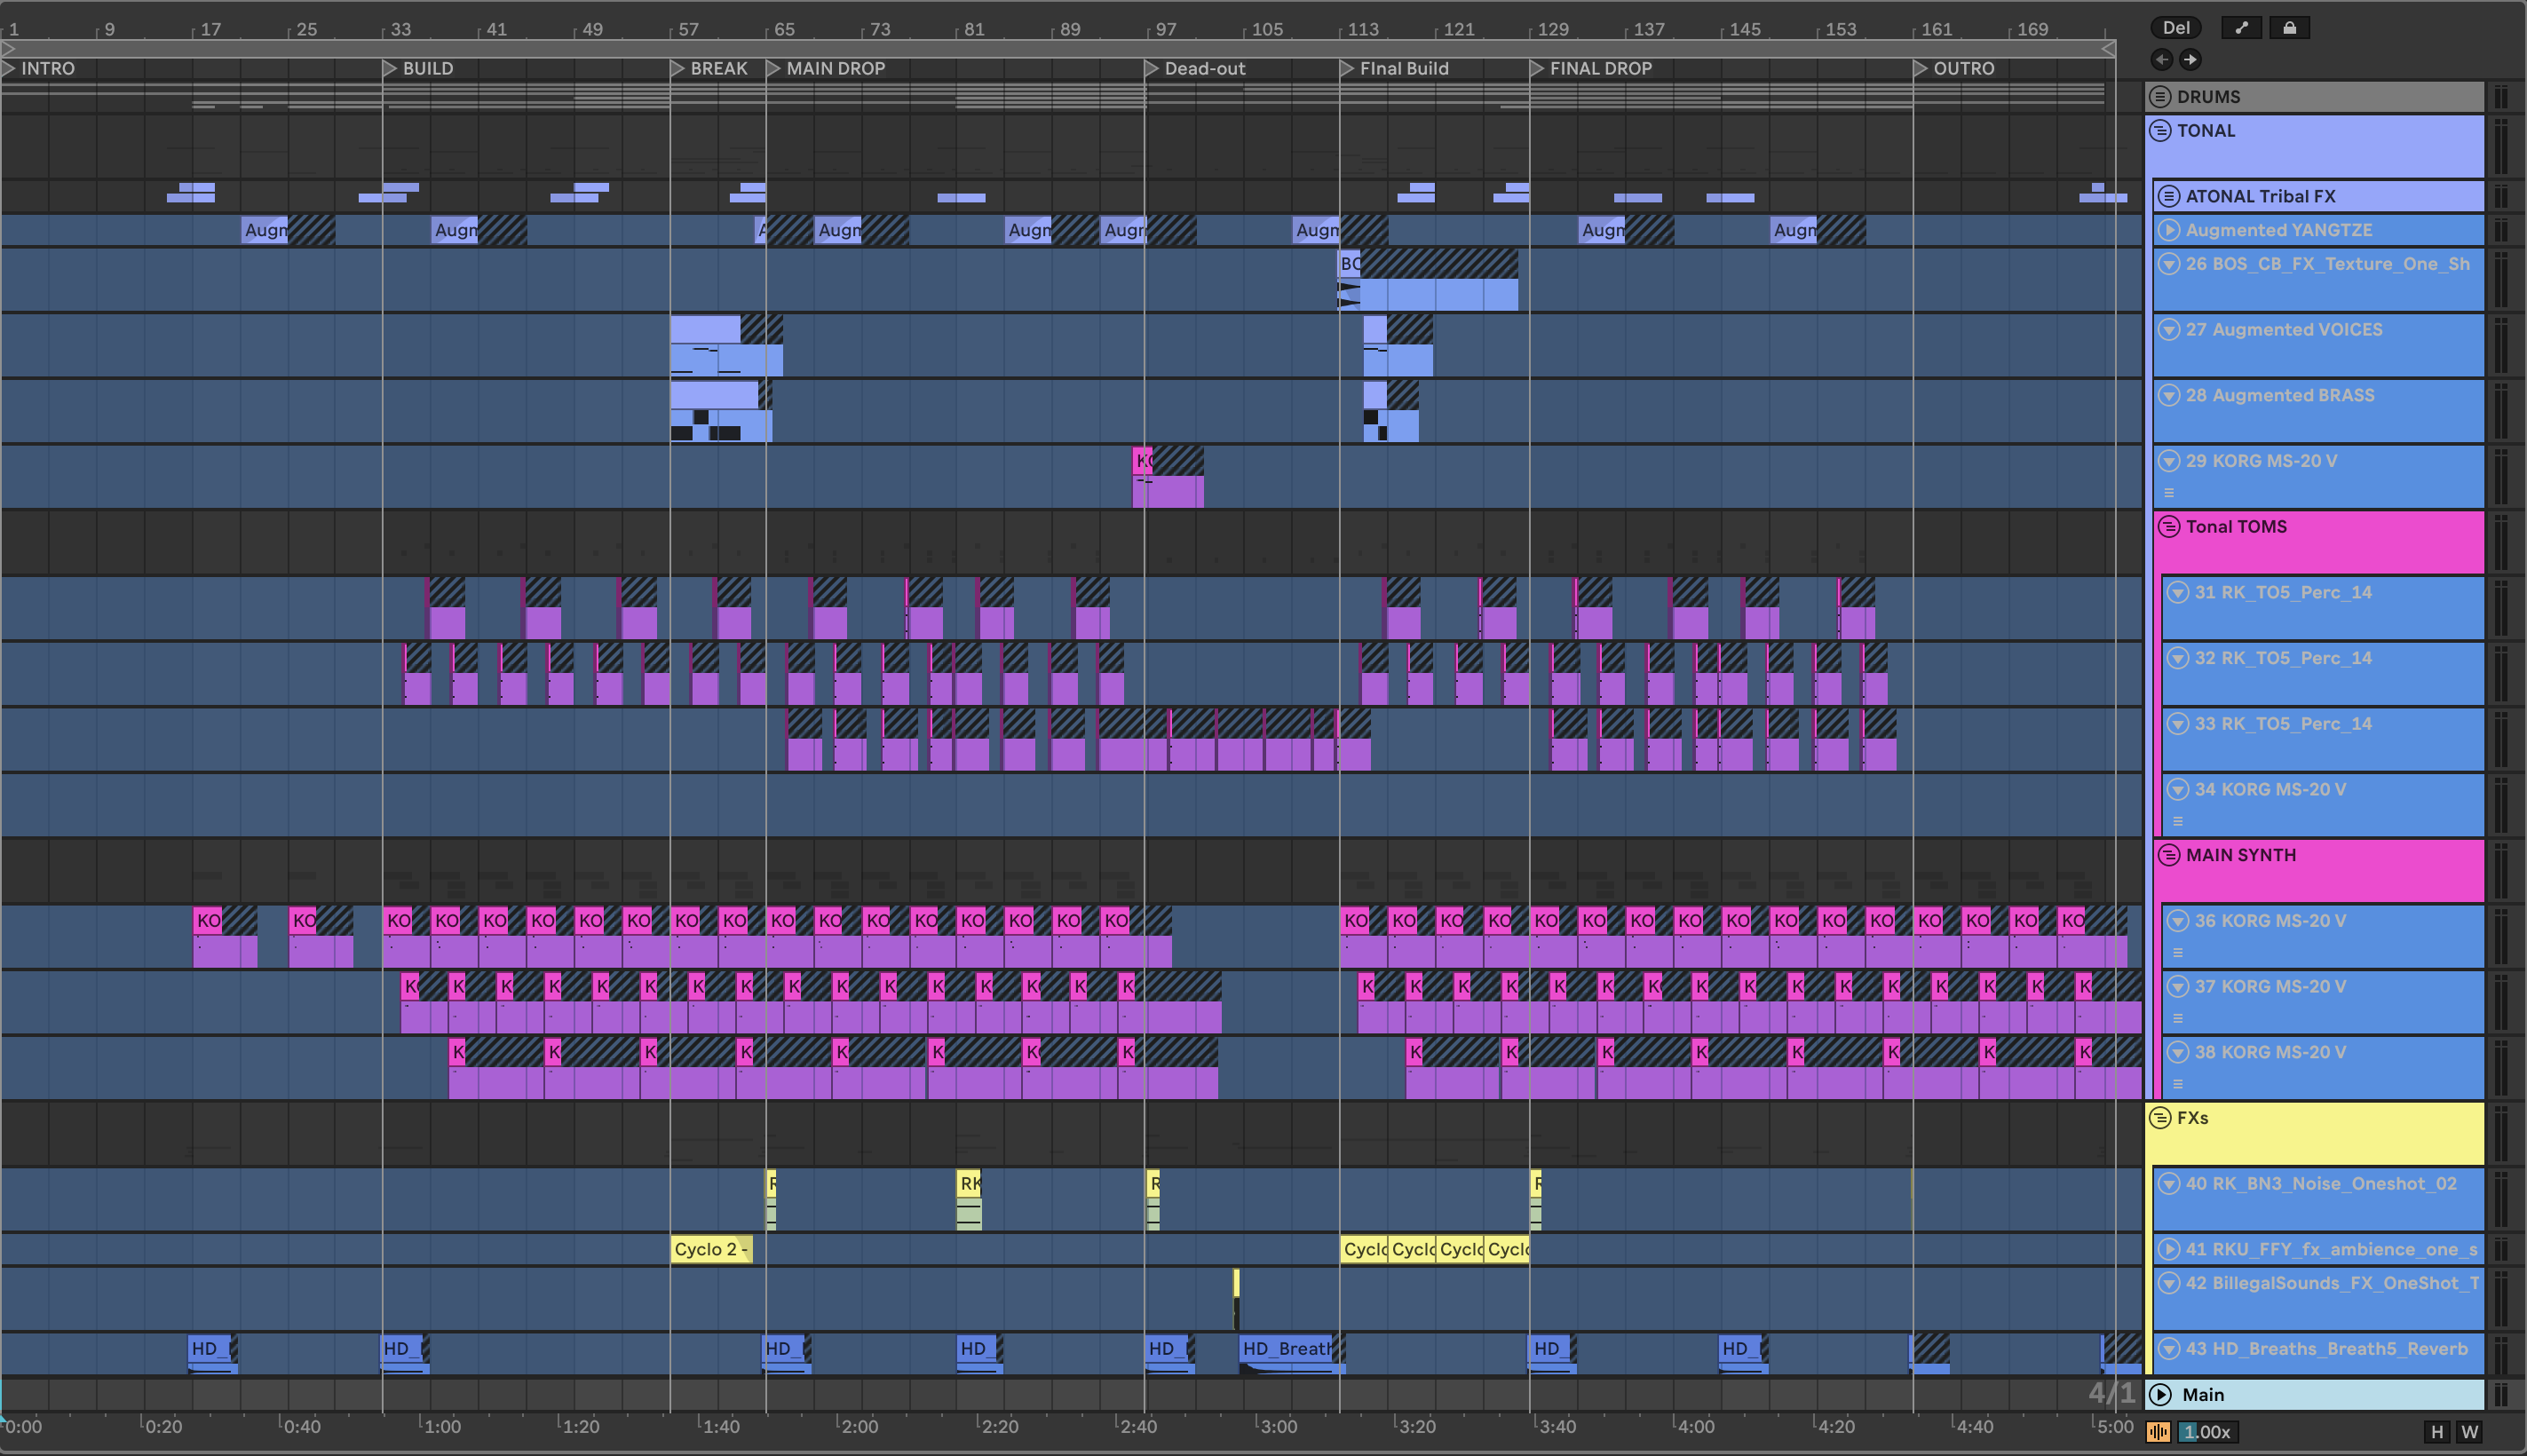
Task: Toggle the lock envelopes icon
Action: click(x=2289, y=28)
